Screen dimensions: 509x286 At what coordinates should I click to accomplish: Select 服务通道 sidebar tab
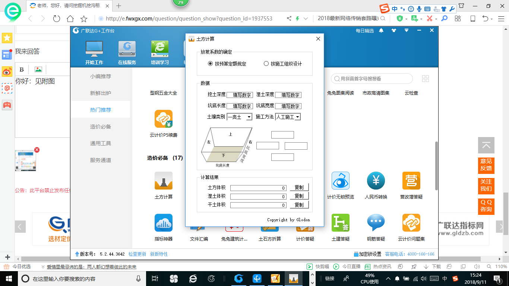click(x=101, y=160)
